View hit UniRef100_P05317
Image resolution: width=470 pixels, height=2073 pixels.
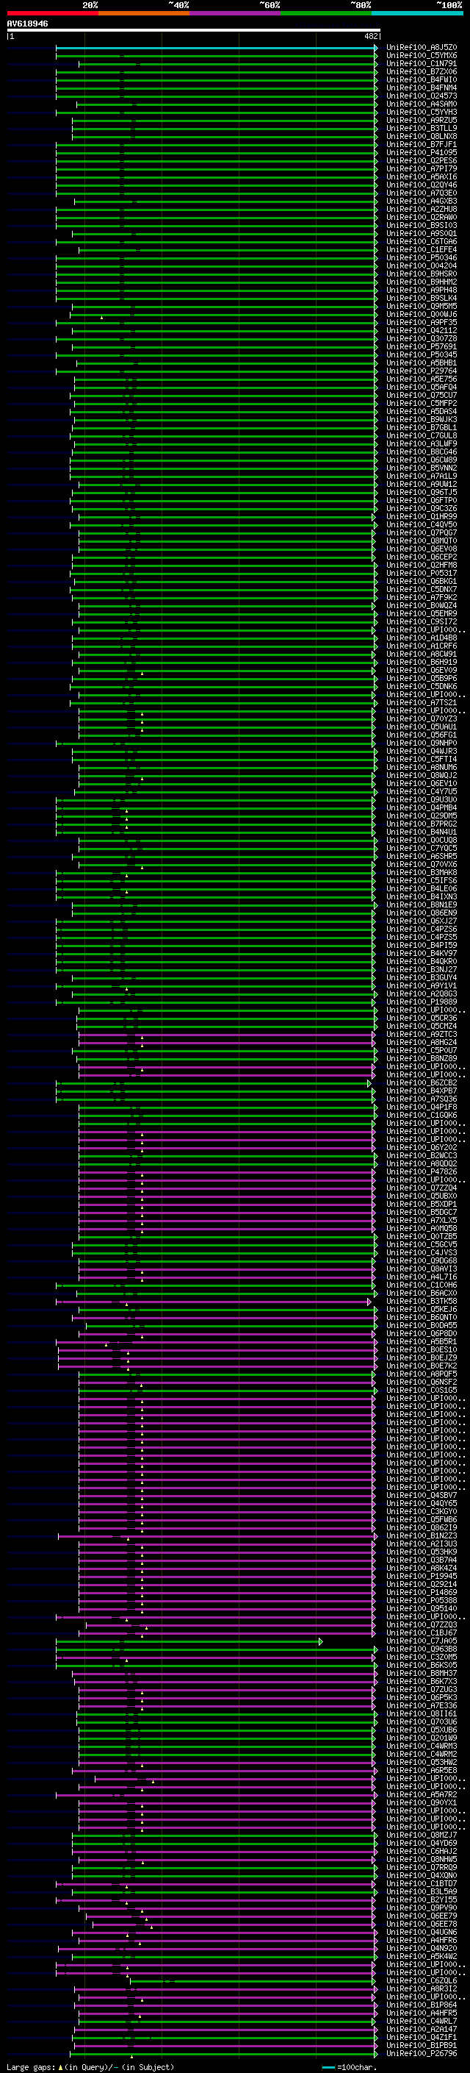tap(422, 574)
